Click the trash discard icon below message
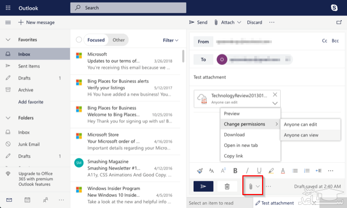This screenshot has width=347, height=208. pos(227,186)
